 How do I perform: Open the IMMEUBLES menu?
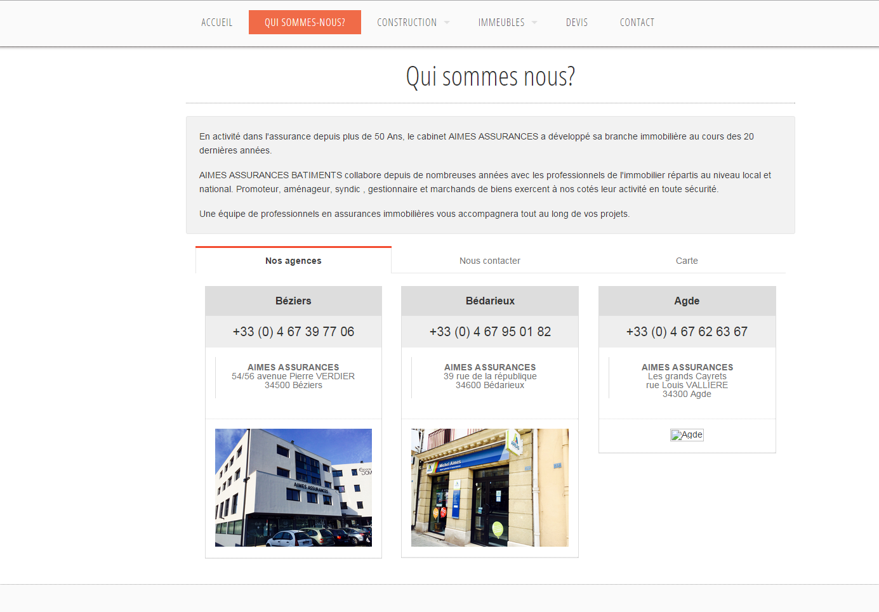tap(501, 22)
